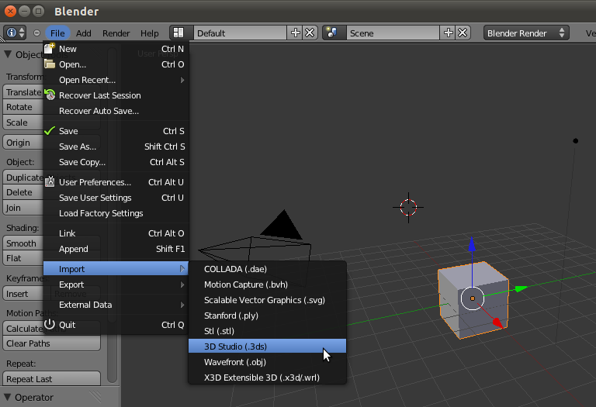Viewport: 596px width, 407px height.
Task: Click the Info editor type icon
Action: point(15,33)
